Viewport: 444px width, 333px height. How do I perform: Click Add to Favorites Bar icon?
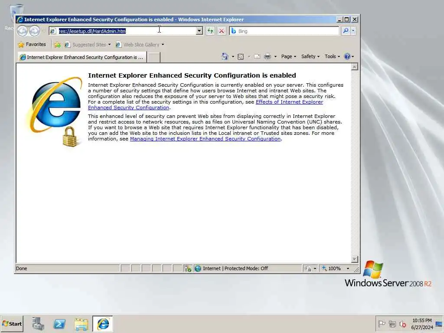(58, 45)
